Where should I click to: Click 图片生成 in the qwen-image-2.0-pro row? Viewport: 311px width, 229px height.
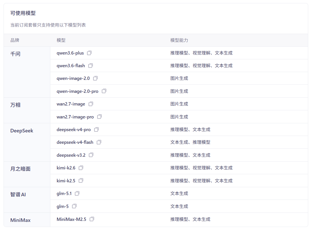pyautogui.click(x=179, y=91)
